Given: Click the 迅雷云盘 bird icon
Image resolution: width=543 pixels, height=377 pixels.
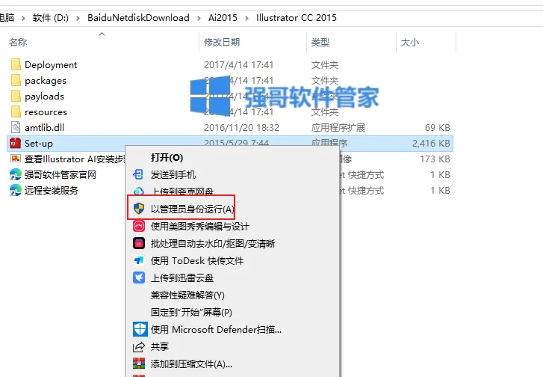Looking at the screenshot, I should click(x=139, y=278).
